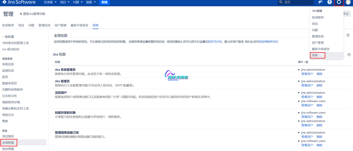This screenshot has width=353, height=151.
Task: Click magnifier icon in 搜索Jira管理功能
Action: click(21, 14)
